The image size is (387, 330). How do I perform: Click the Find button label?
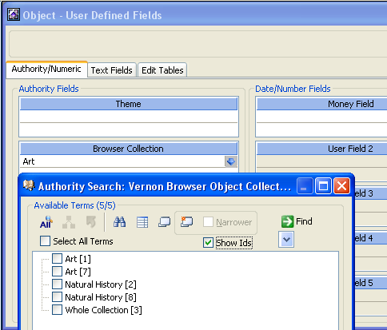tap(304, 221)
